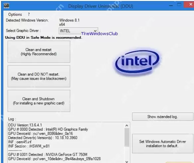Click log line 'GPU # 0000 Detected : Intel(R) HD Graphics Family'
194x163 pixels.
tap(48, 129)
